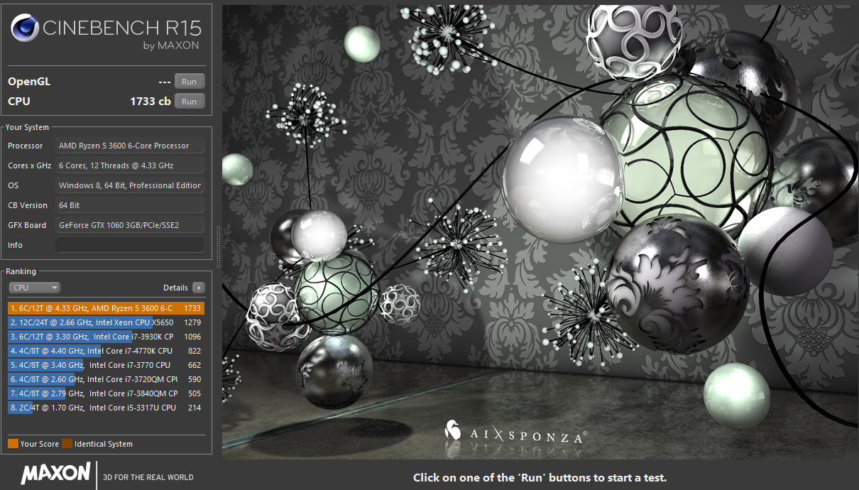
Task: Click the Details label in Ranking panel
Action: coord(175,288)
